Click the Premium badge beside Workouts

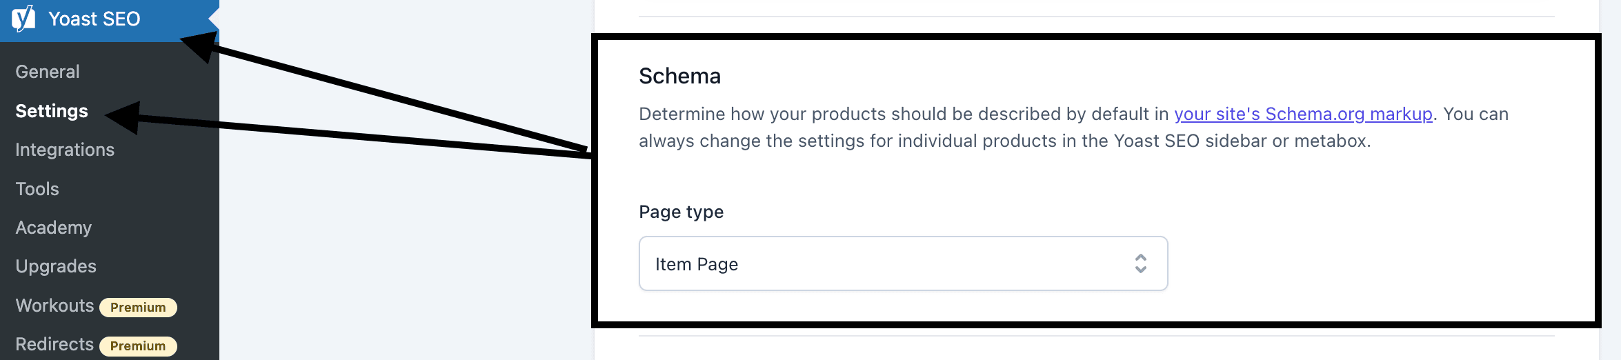pos(138,307)
